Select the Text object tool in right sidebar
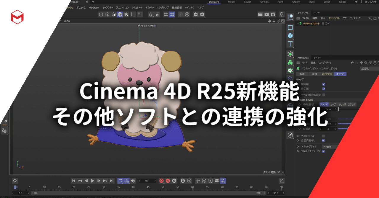Viewport: 379px width, 198px height. coord(290,44)
